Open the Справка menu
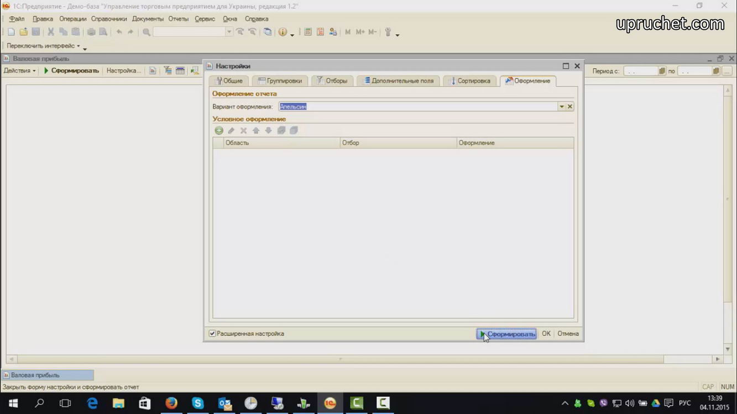The width and height of the screenshot is (737, 414). click(257, 19)
